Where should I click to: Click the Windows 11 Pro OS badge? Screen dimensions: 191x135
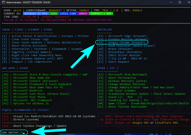pyautogui.click(x=36, y=14)
